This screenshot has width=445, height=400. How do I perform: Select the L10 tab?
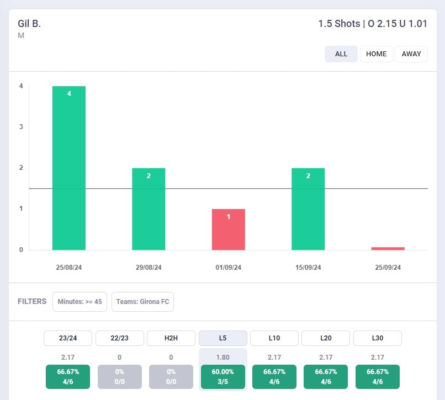(x=274, y=338)
